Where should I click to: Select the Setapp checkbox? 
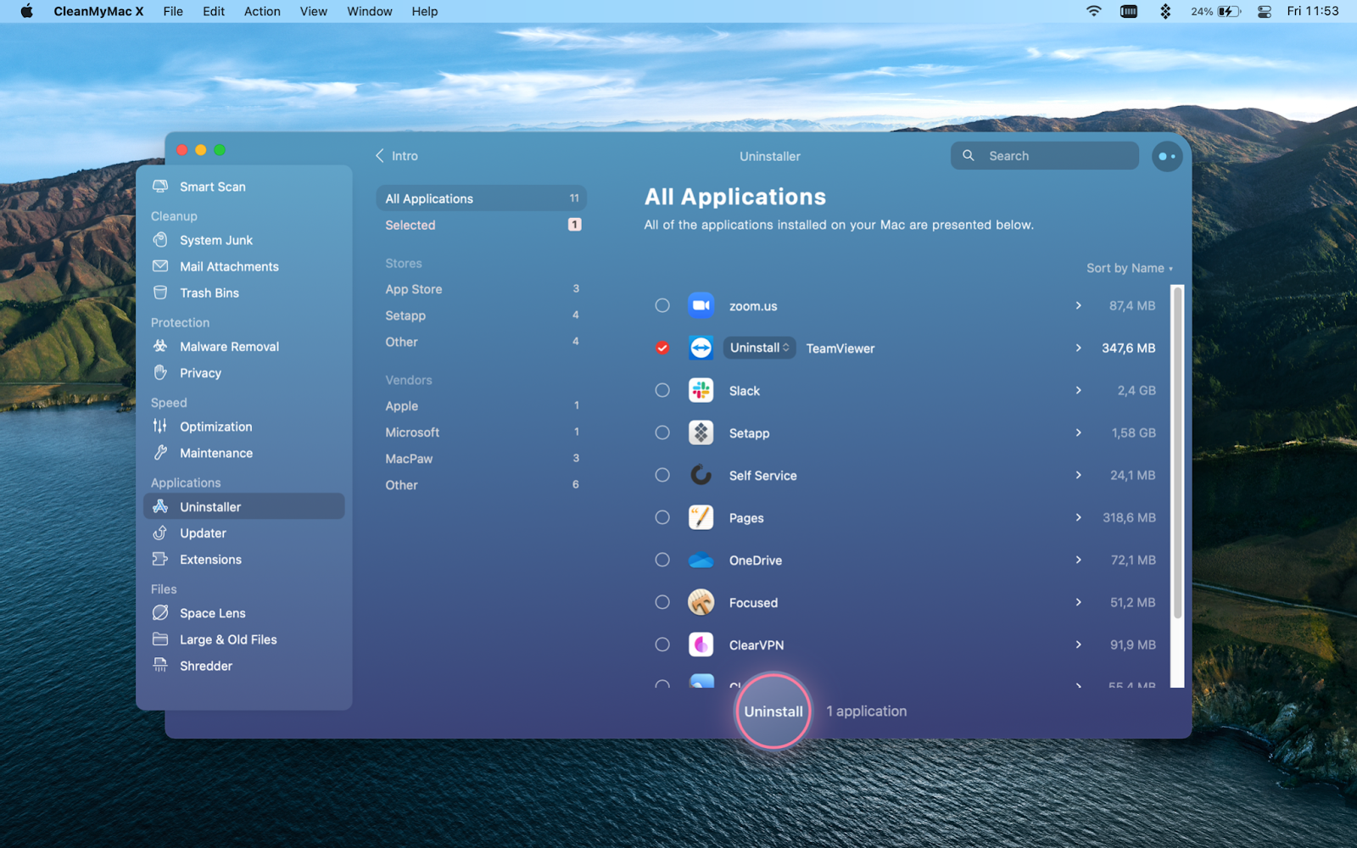[x=662, y=432]
